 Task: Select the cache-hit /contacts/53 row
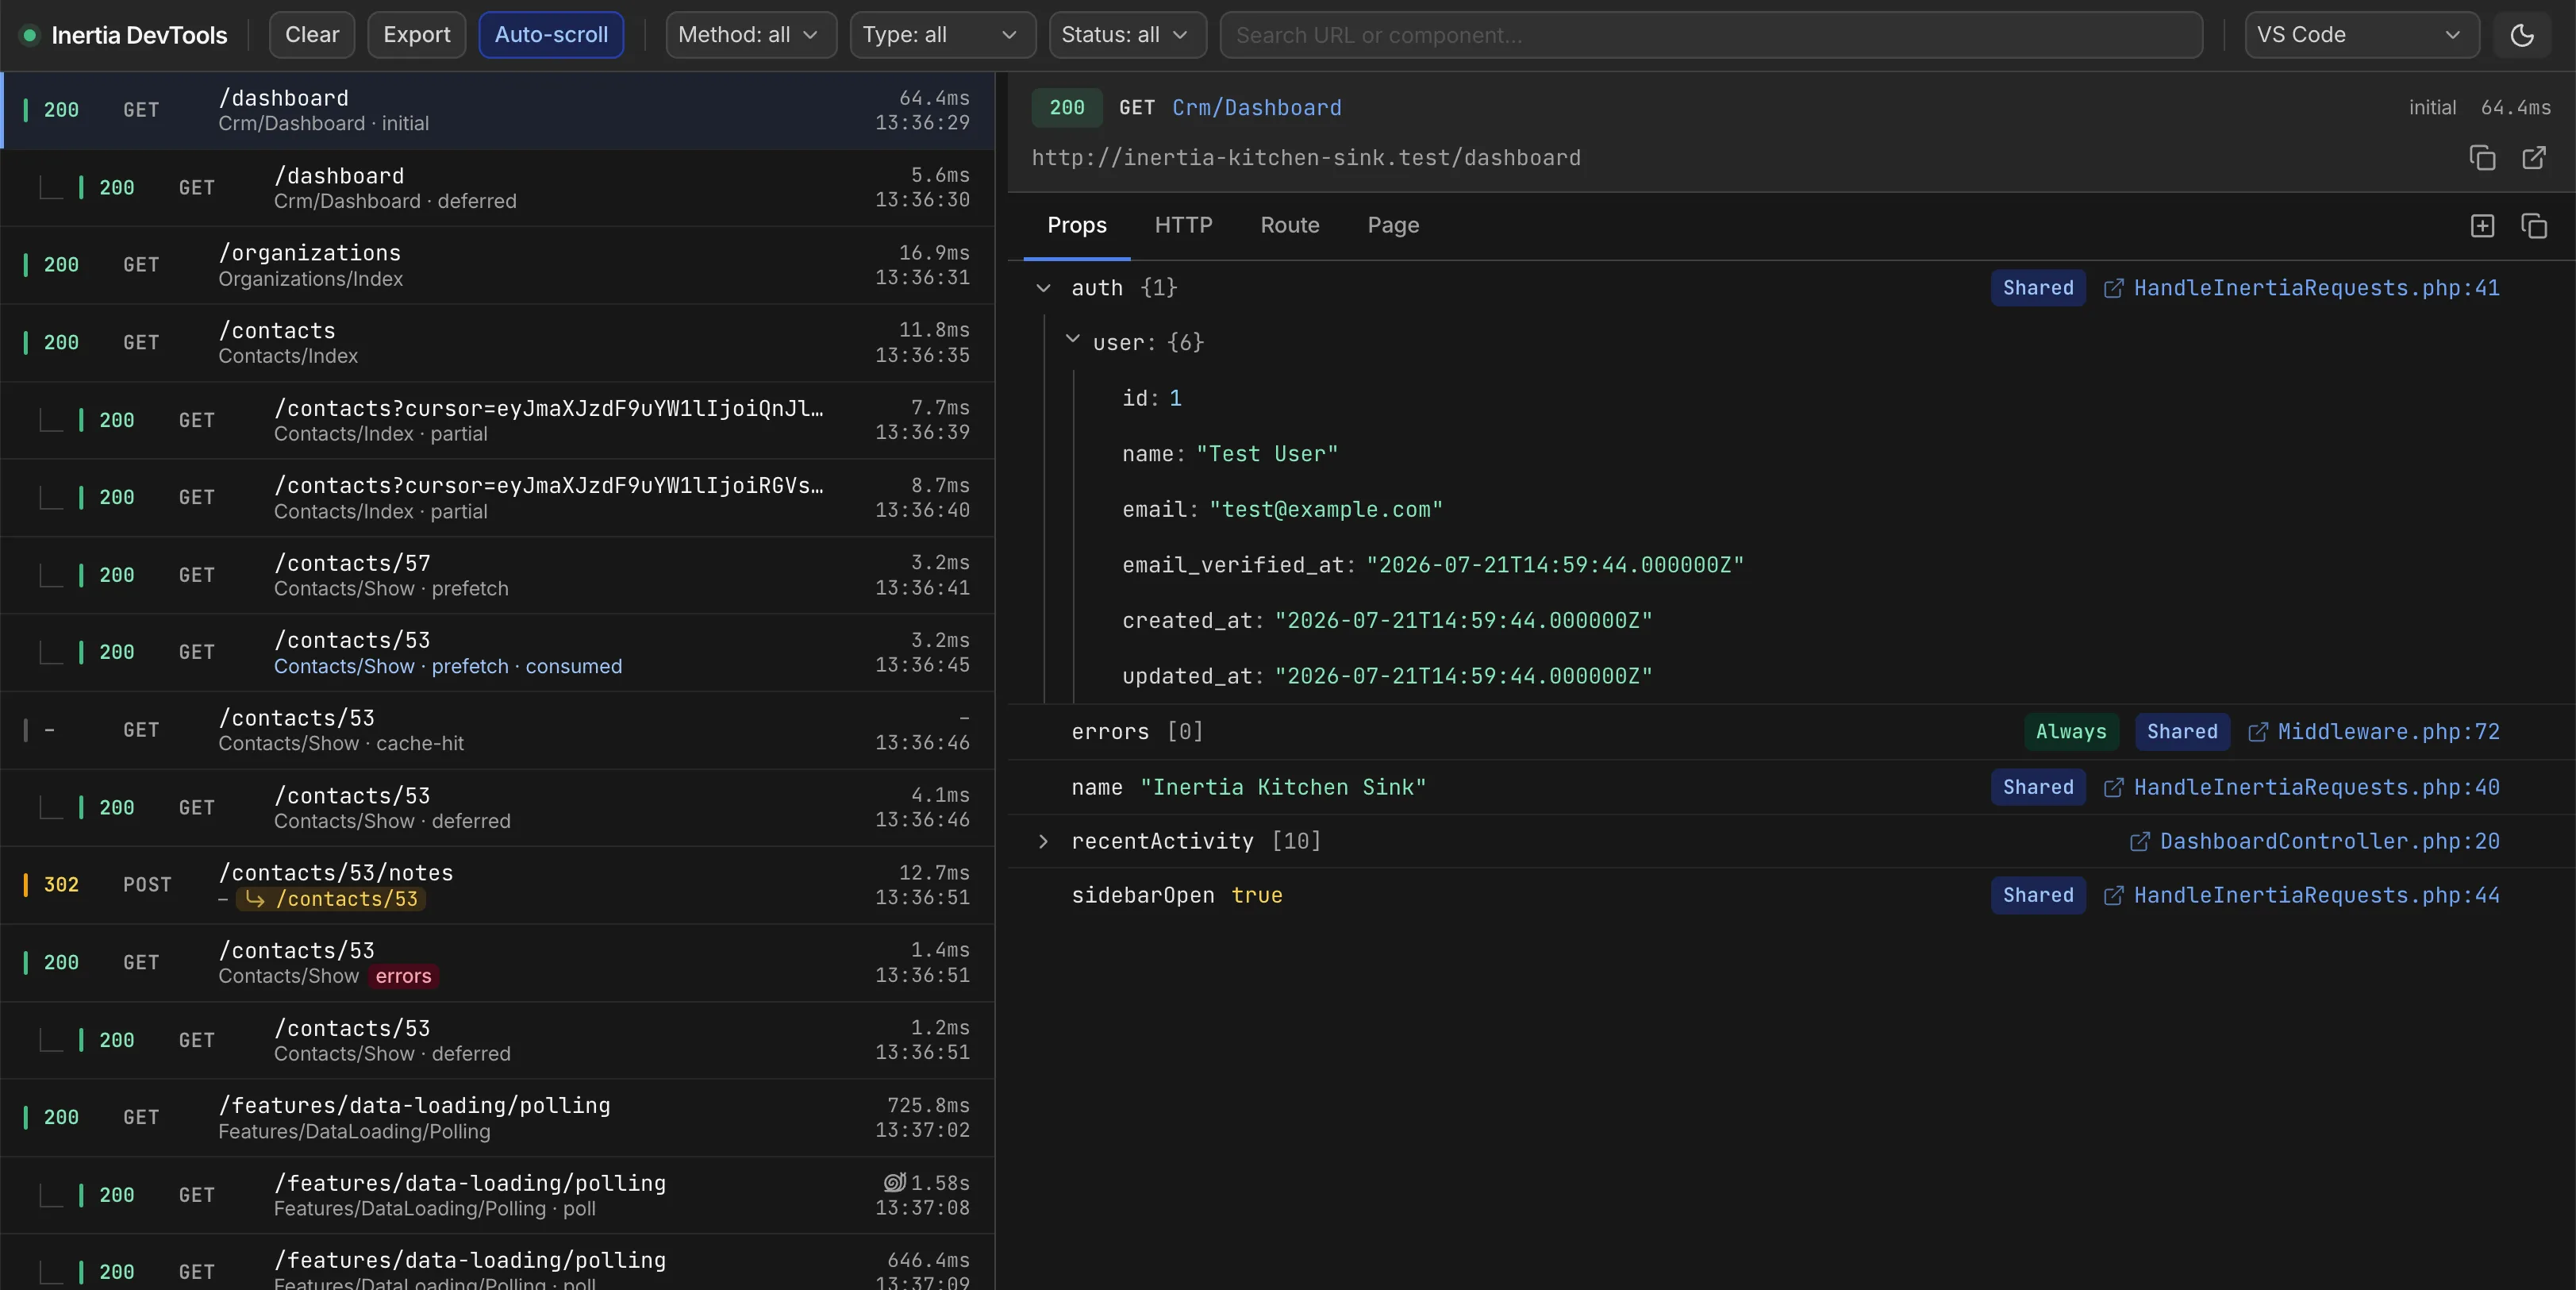pos(497,730)
